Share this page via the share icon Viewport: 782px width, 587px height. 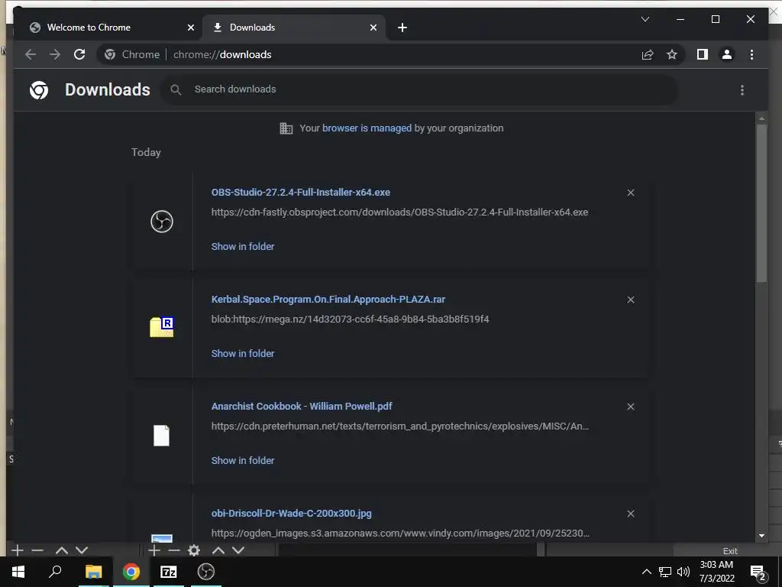(x=648, y=54)
